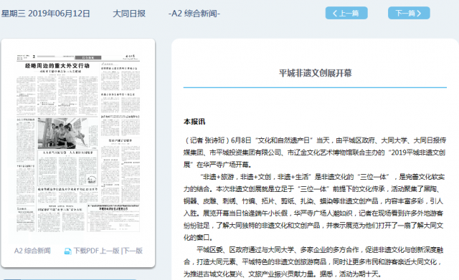Download the page via 下载PDF link
459x280 pixels.
[86, 251]
